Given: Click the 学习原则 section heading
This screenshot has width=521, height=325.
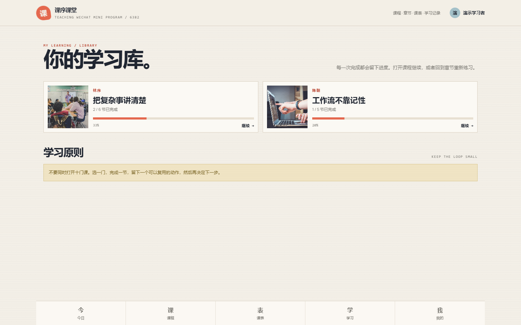Looking at the screenshot, I should 64,152.
